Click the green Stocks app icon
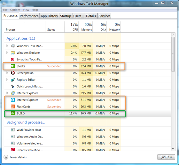 pyautogui.click(x=13, y=66)
